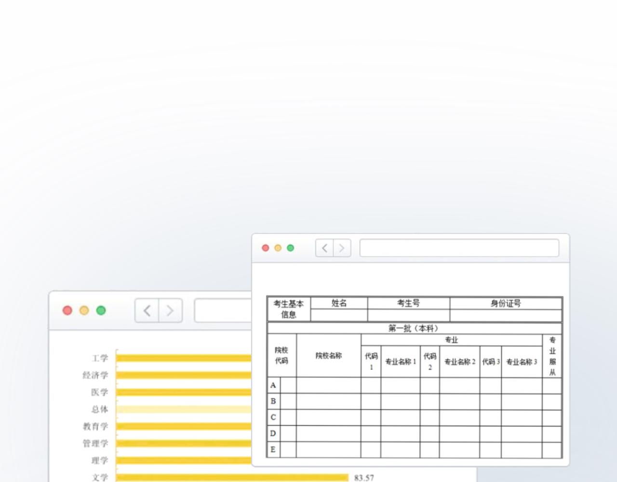Minimize the front table window with yellow button

coord(278,248)
